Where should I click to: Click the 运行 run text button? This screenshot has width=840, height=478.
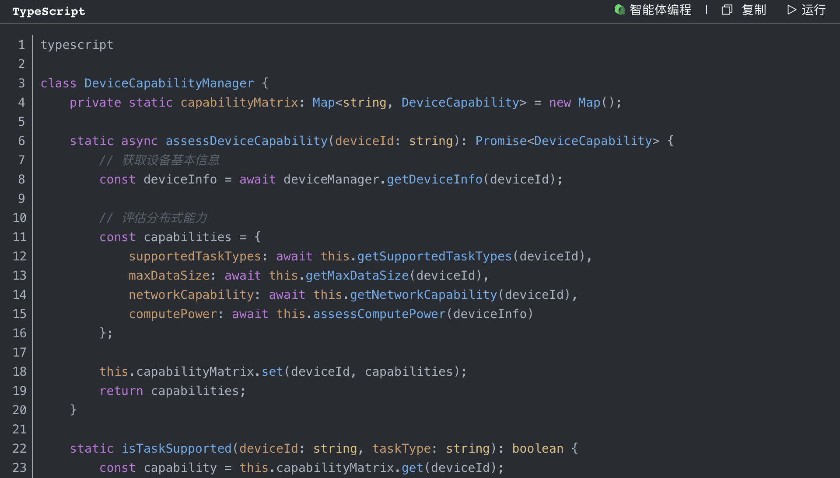coord(813,10)
